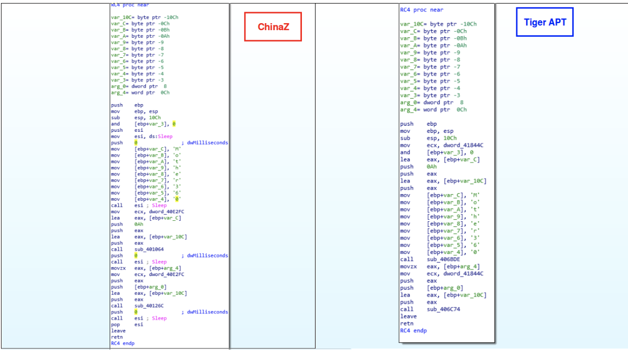Select RC4 endp line in Tiger APT panel

click(x=413, y=331)
